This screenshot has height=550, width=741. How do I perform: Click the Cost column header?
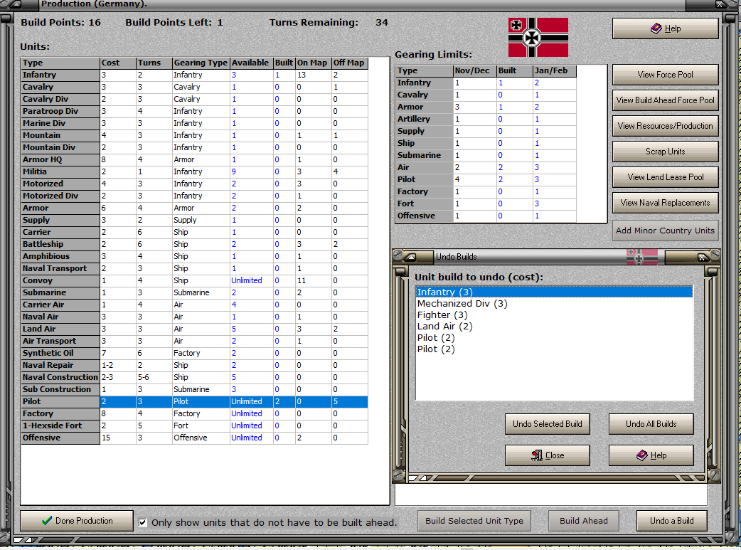coord(117,63)
